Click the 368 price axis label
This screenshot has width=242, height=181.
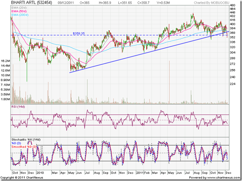click(232, 33)
